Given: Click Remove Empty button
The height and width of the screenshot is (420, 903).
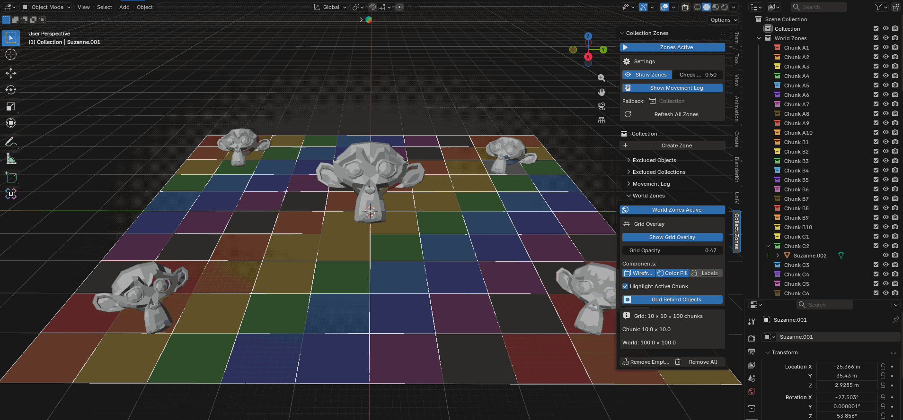Looking at the screenshot, I should [646, 362].
